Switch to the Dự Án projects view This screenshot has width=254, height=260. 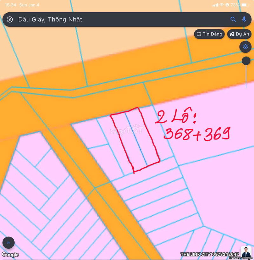coord(239,34)
